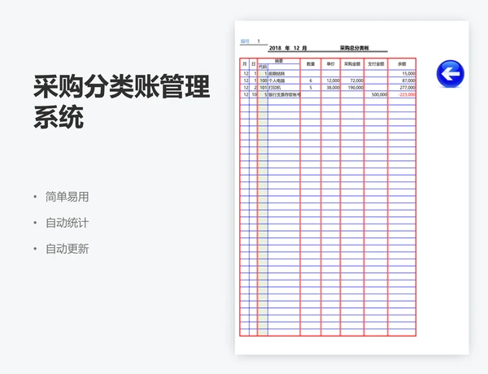The image size is (488, 374).
Task: Click the 月 column header
Action: pos(245,63)
